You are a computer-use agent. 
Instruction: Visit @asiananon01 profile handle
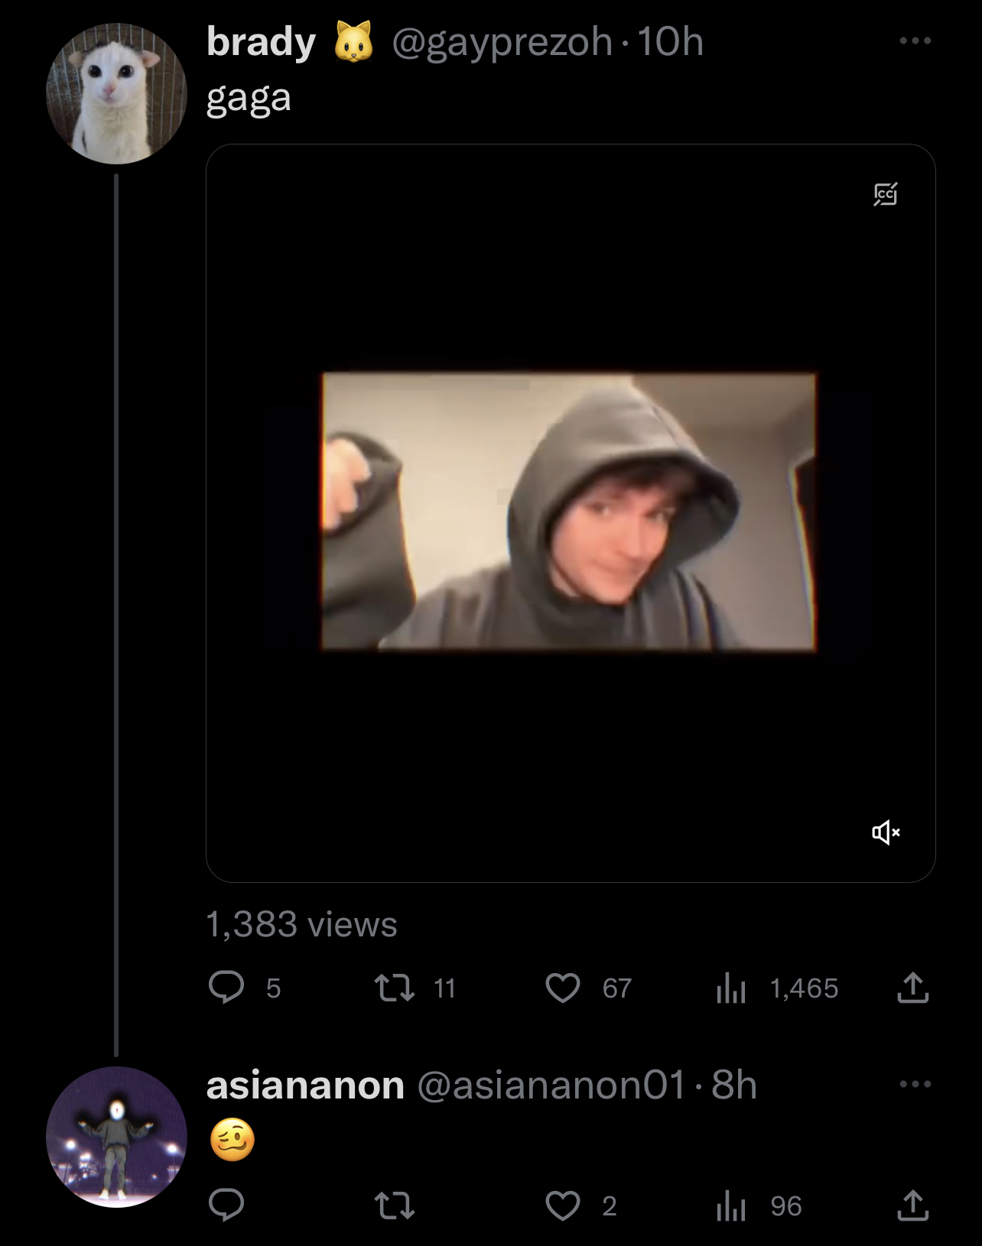(x=551, y=1085)
